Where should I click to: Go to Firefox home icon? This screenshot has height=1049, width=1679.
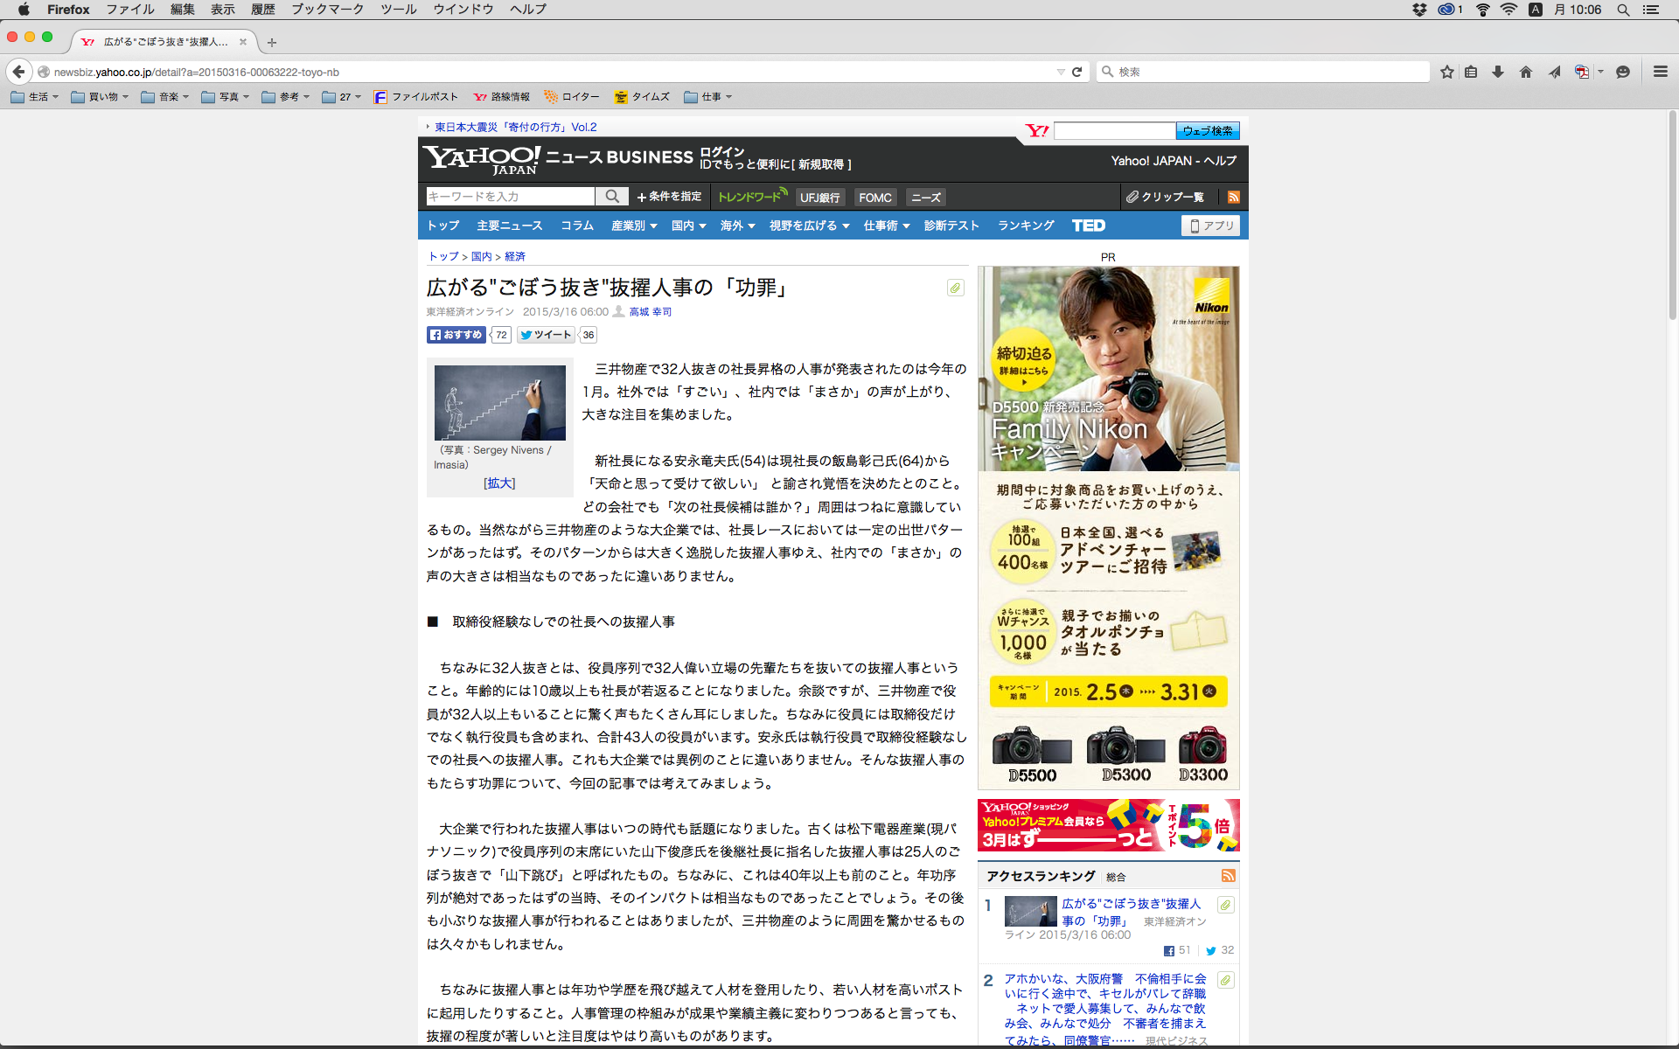click(x=1526, y=72)
